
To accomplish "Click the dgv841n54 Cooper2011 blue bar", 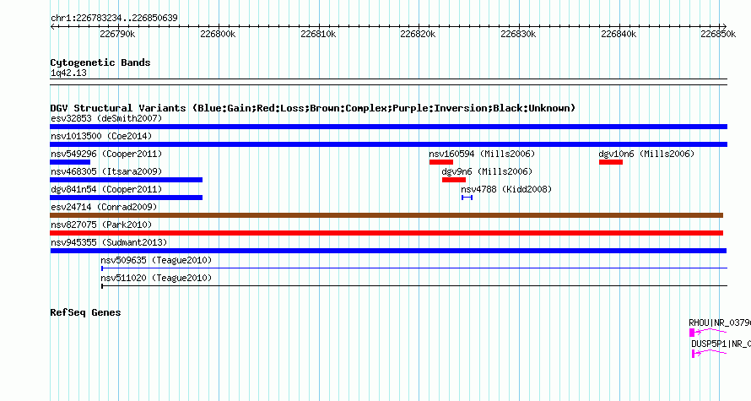I will (126, 198).
